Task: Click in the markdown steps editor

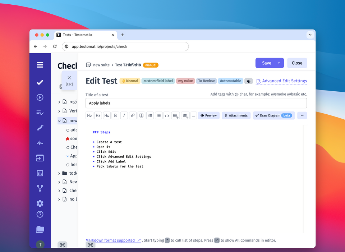Action: 194,179
